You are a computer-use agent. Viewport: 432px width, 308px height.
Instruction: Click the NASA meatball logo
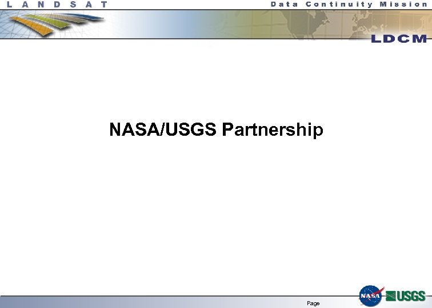[371, 295]
